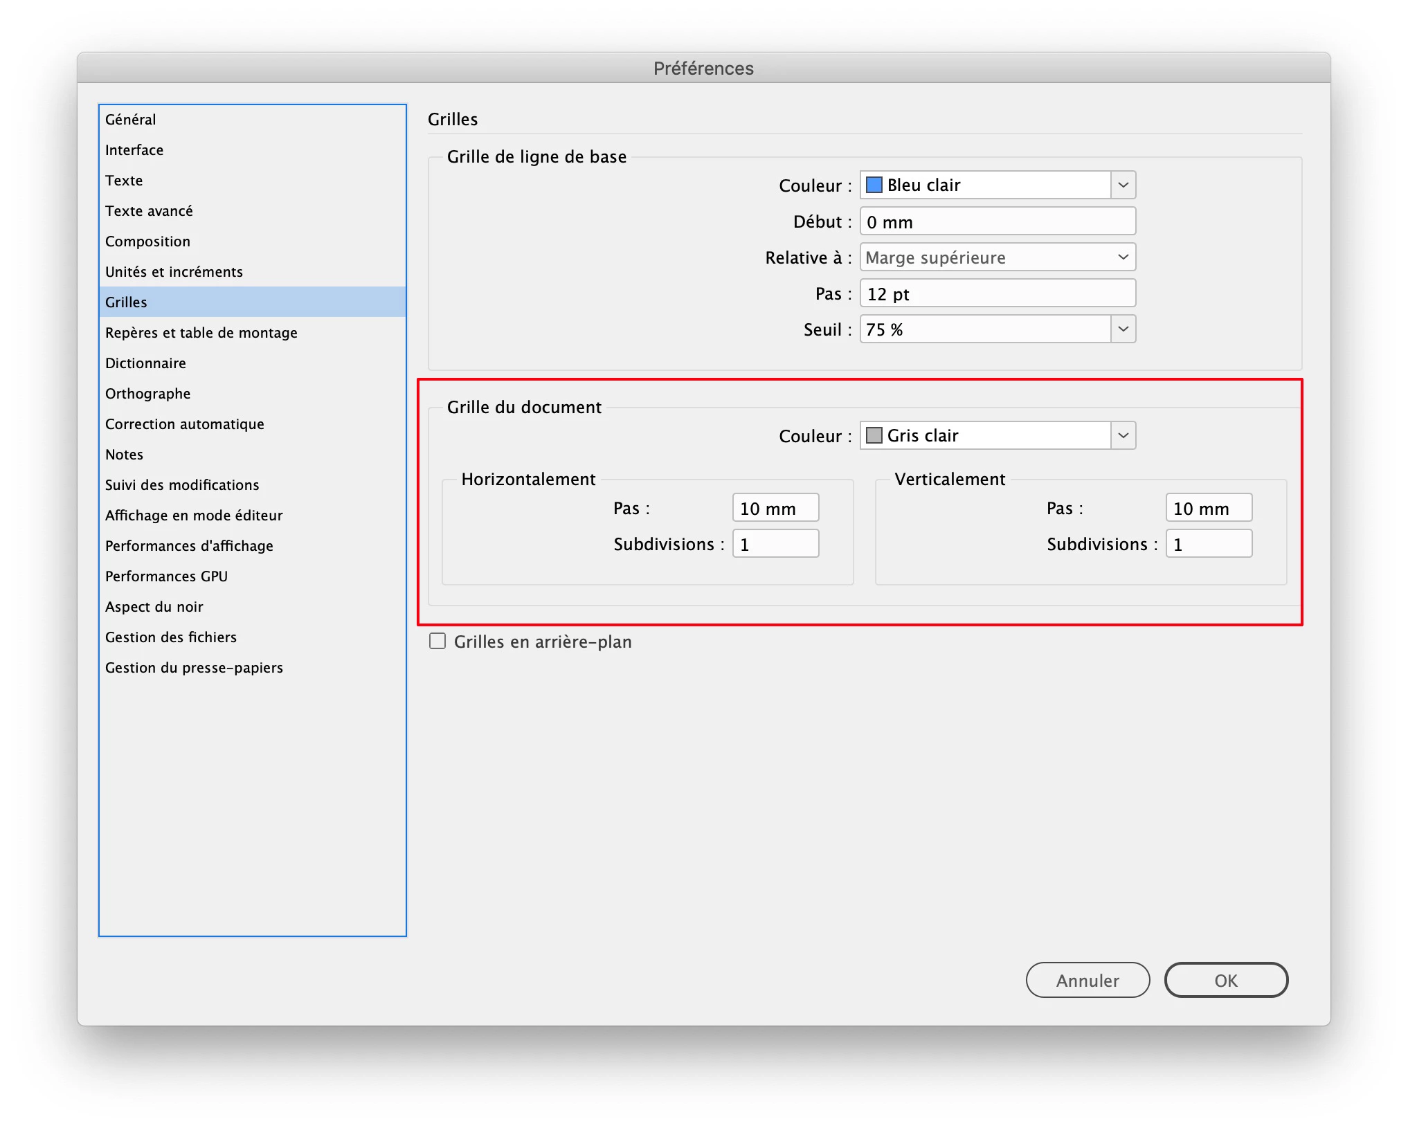
Task: Click Horizontalement Pas field
Action: click(x=775, y=509)
